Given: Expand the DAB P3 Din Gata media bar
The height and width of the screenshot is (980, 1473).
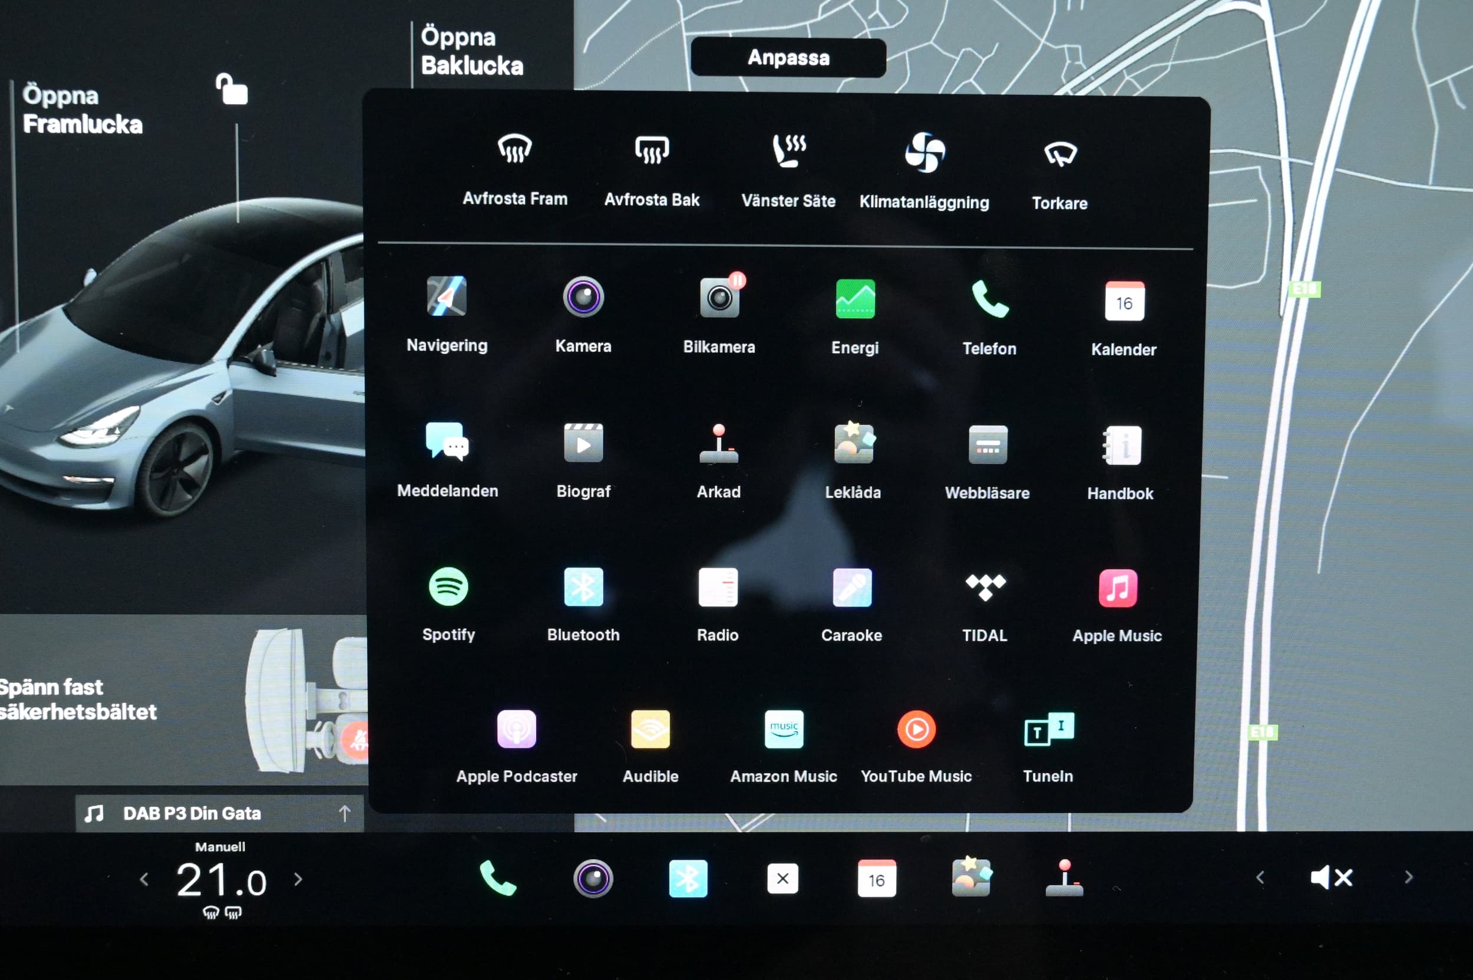Looking at the screenshot, I should (x=219, y=813).
